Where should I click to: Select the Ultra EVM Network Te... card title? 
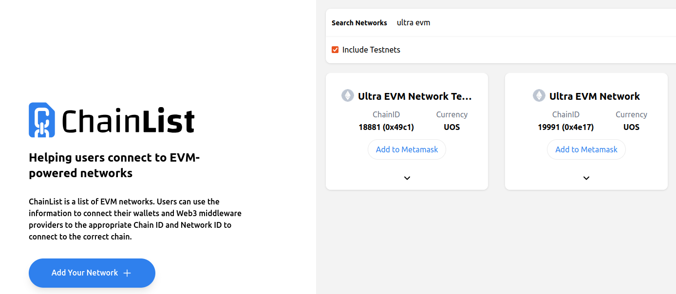[415, 96]
